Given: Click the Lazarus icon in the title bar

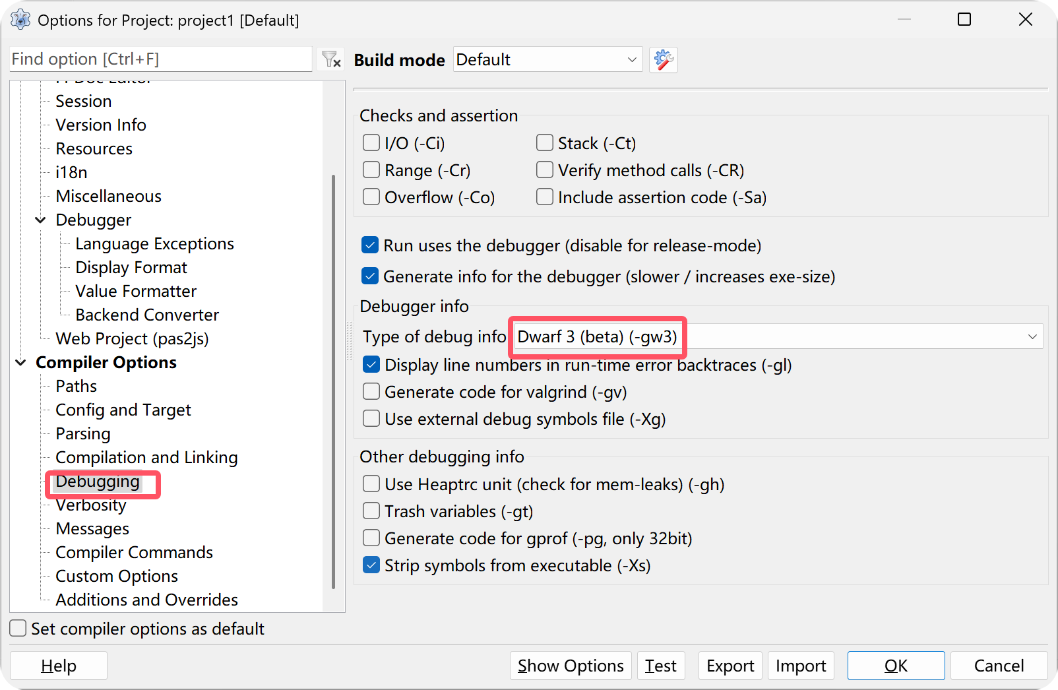Looking at the screenshot, I should click(20, 20).
